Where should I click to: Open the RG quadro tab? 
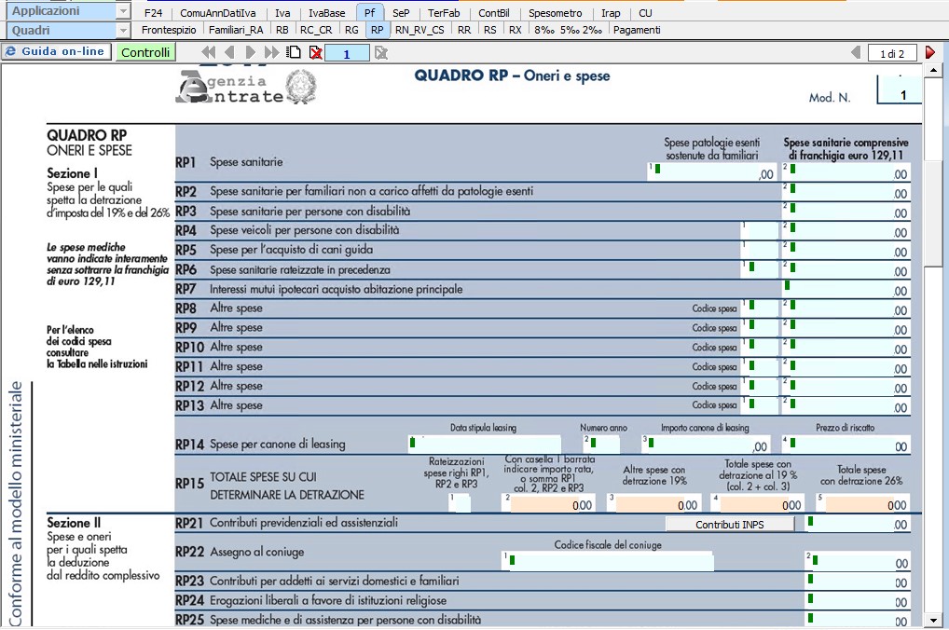(351, 30)
